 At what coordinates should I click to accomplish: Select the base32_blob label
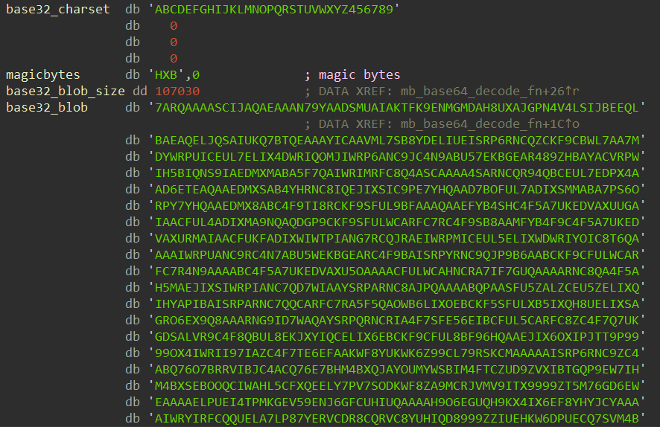(47, 108)
